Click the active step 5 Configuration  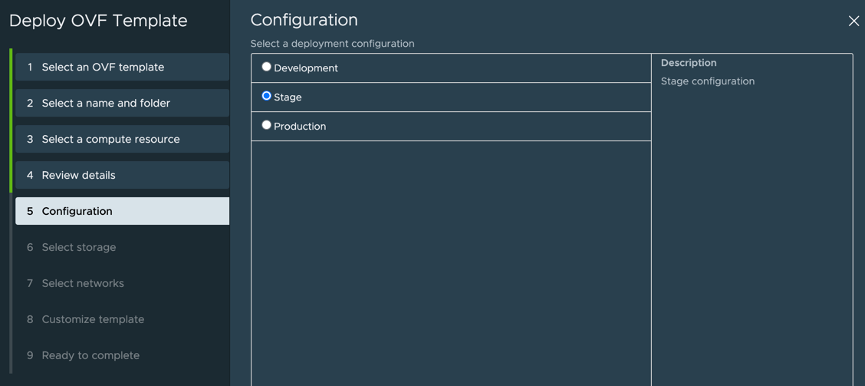click(x=122, y=211)
